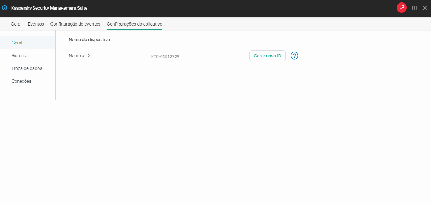431x205 pixels.
Task: Switch to the top Geral tab
Action: (16, 24)
